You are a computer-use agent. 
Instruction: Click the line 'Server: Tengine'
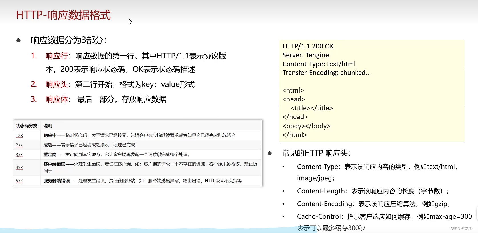click(306, 55)
